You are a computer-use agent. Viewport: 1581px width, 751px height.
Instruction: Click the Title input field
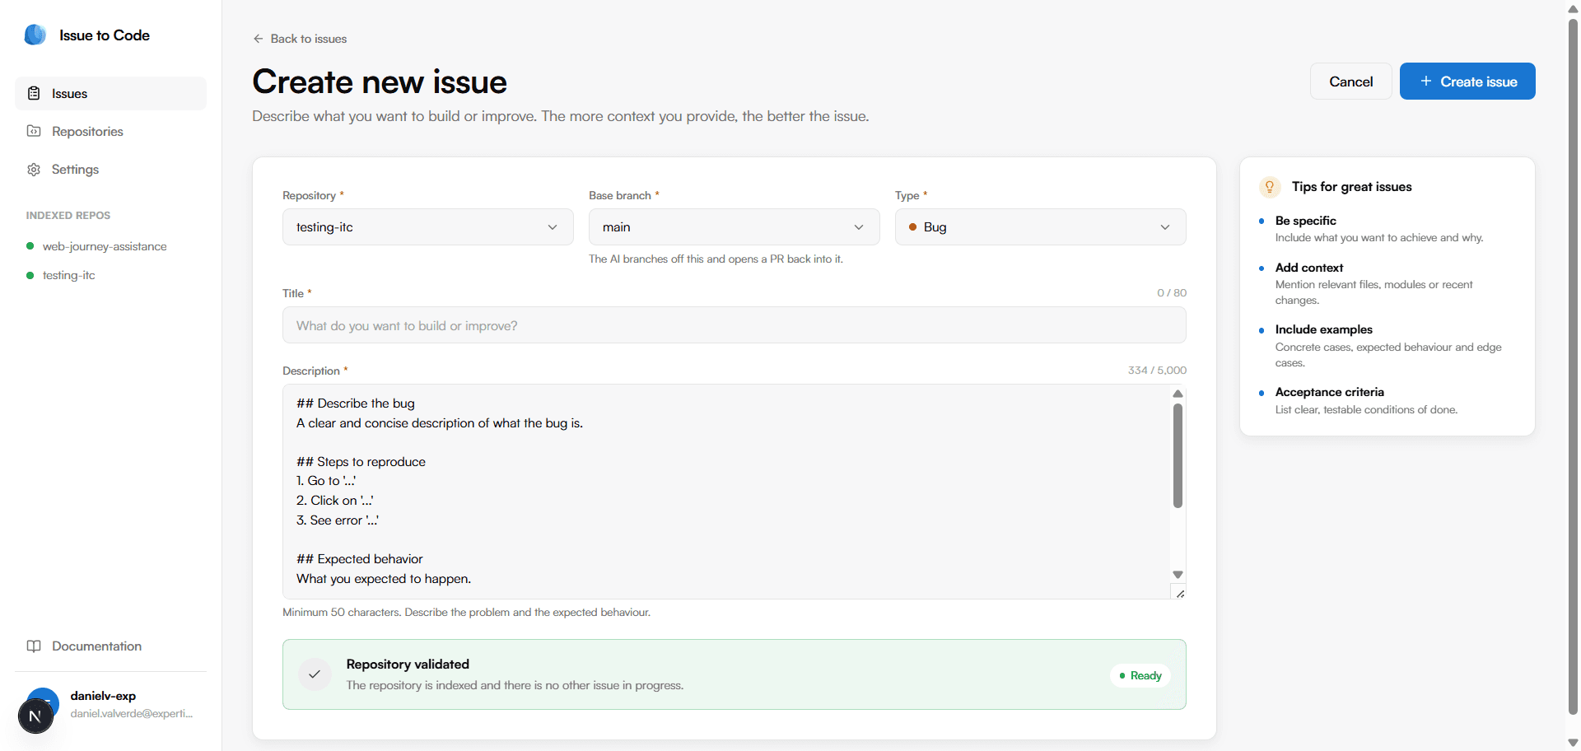[734, 325]
